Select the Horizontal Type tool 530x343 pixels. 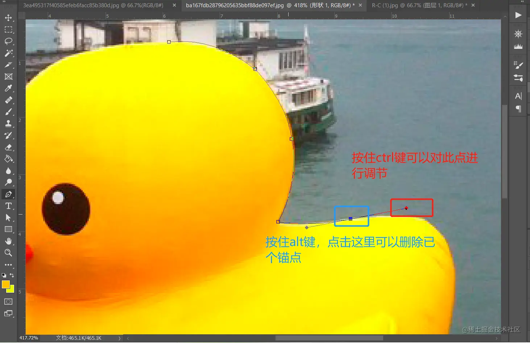click(x=9, y=206)
